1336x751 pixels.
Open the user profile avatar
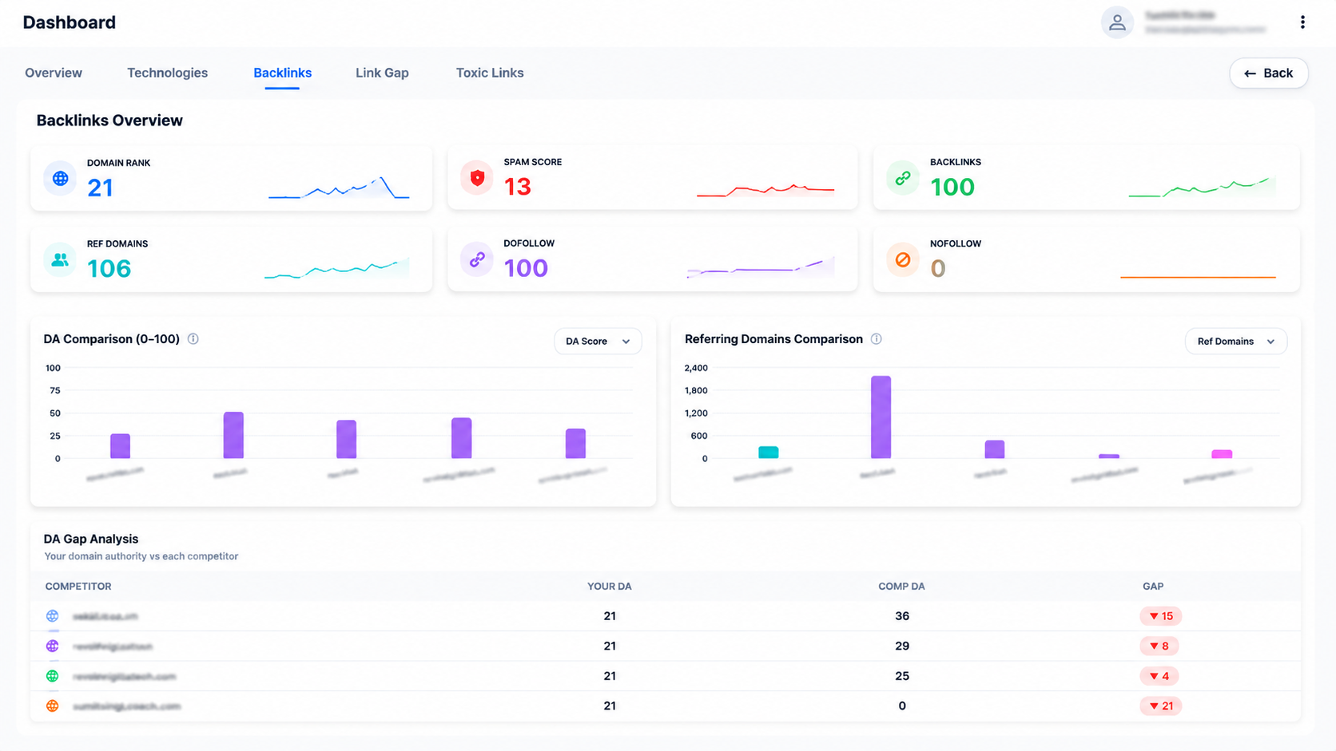point(1117,22)
